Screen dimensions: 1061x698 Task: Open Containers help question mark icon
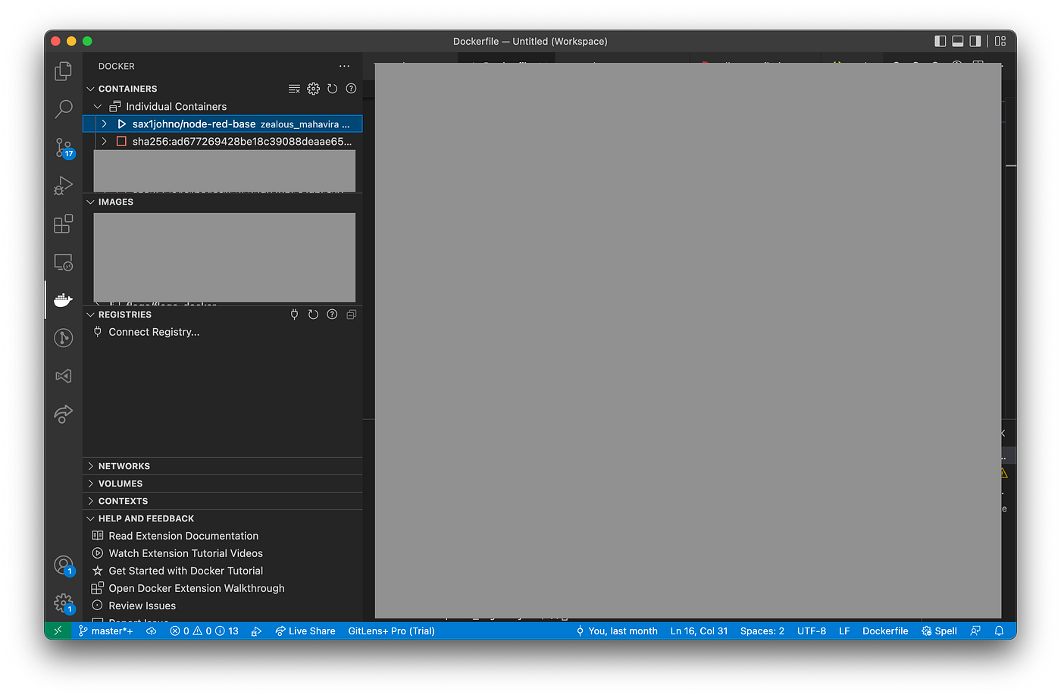click(351, 89)
